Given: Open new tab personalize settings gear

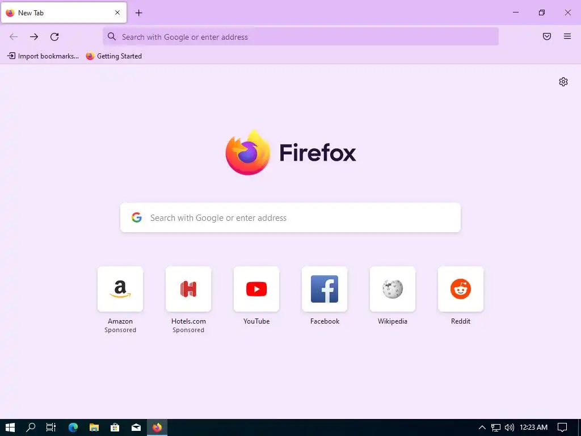Looking at the screenshot, I should click(563, 82).
